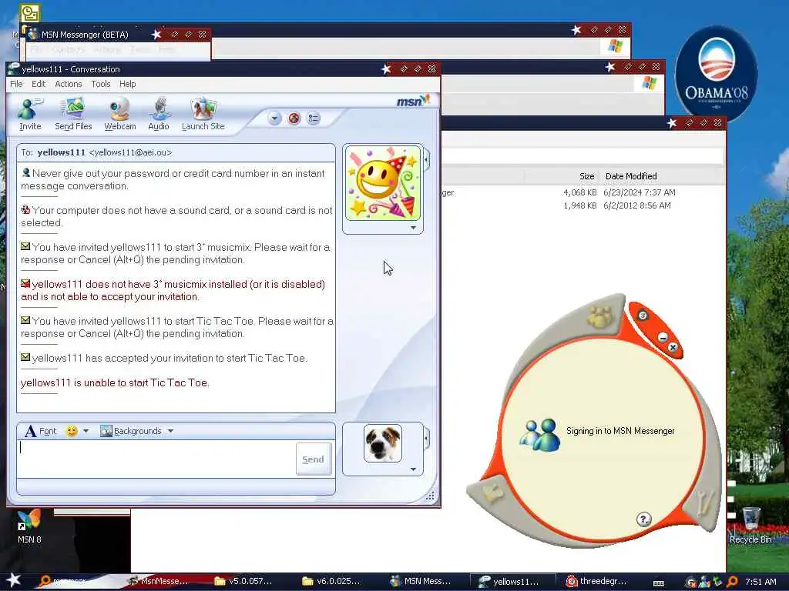Select the 1,948 KB file row
Image resolution: width=789 pixels, height=591 pixels.
tap(584, 205)
